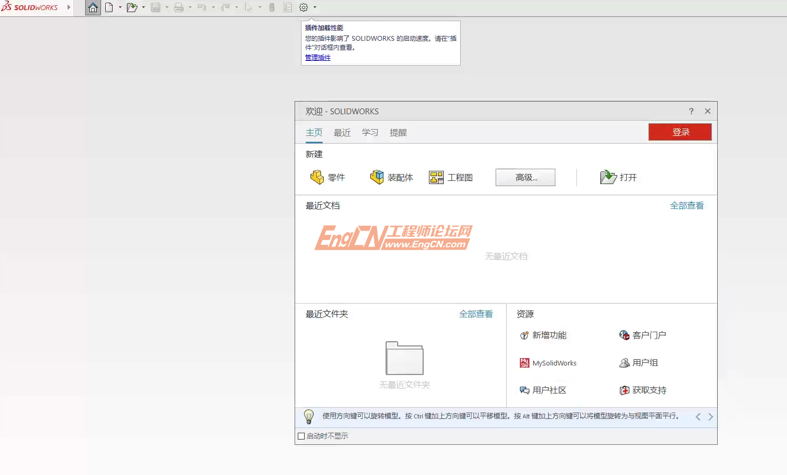Visit the 用户社区 user community
This screenshot has width=787, height=475.
click(x=543, y=390)
